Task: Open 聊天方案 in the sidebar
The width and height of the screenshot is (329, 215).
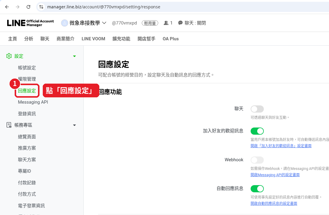Action: pyautogui.click(x=27, y=160)
